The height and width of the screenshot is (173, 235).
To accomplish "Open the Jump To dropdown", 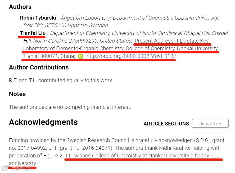I will pyautogui.click(x=210, y=123).
